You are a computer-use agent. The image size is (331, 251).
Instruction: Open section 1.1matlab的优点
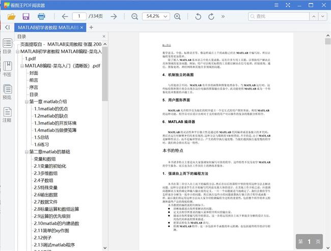coord(51,109)
